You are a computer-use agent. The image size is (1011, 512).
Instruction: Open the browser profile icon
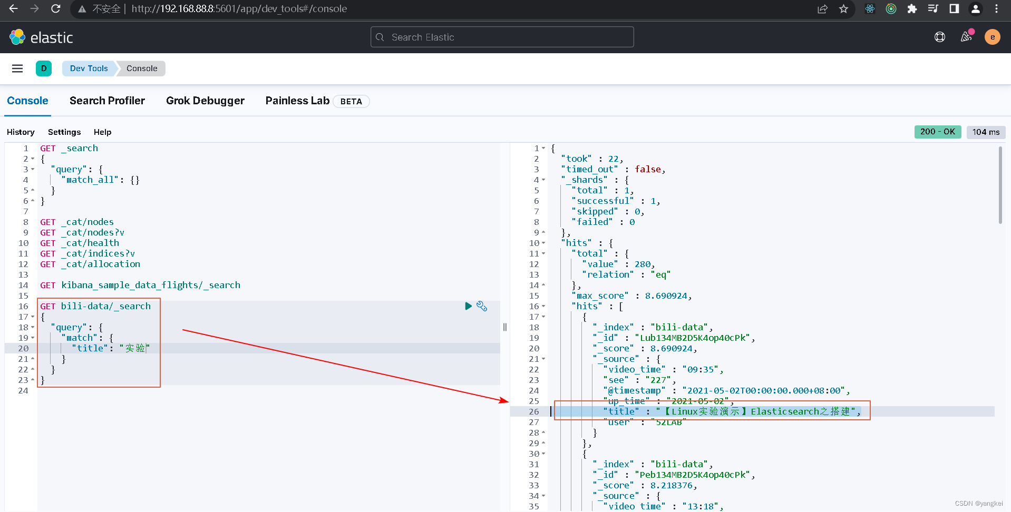tap(976, 9)
